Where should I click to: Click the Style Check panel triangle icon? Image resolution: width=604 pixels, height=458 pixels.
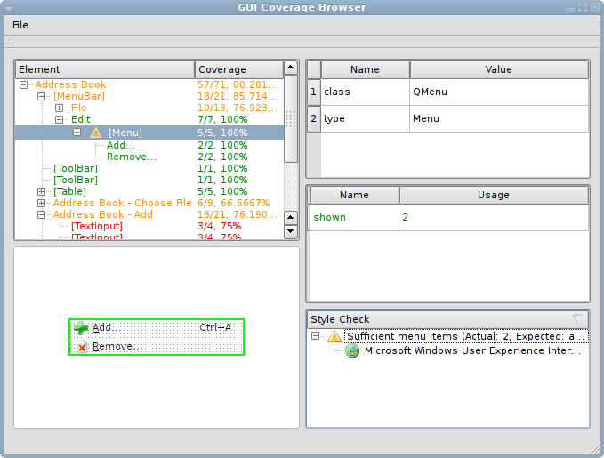577,318
